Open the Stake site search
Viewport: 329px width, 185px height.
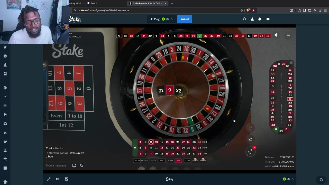pos(245,19)
